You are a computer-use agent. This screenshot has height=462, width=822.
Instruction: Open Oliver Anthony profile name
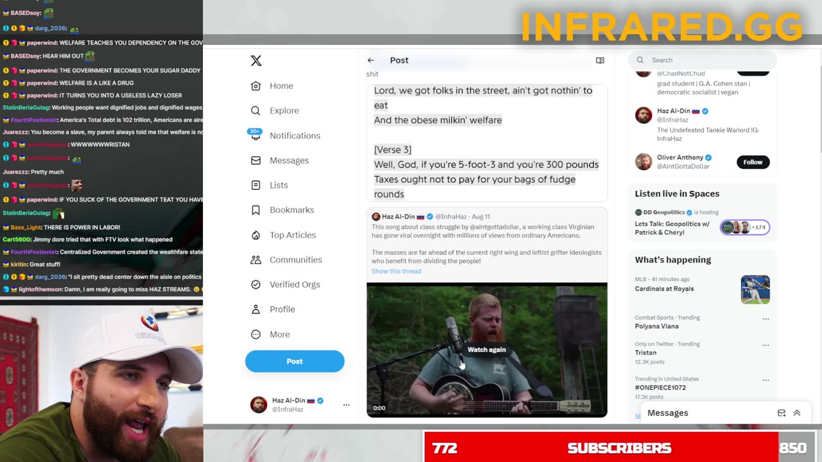pos(679,158)
